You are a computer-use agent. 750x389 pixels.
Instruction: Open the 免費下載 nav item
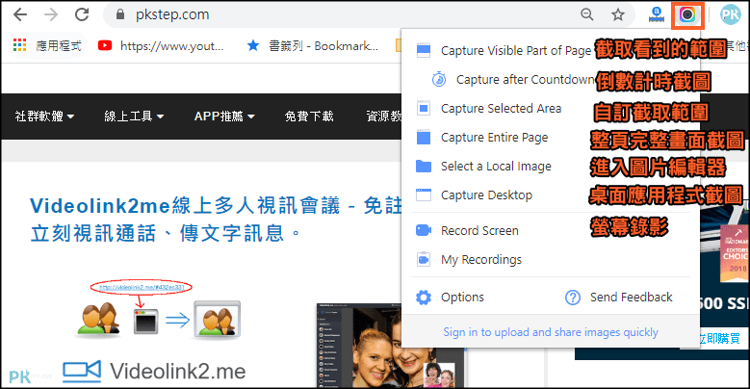309,117
